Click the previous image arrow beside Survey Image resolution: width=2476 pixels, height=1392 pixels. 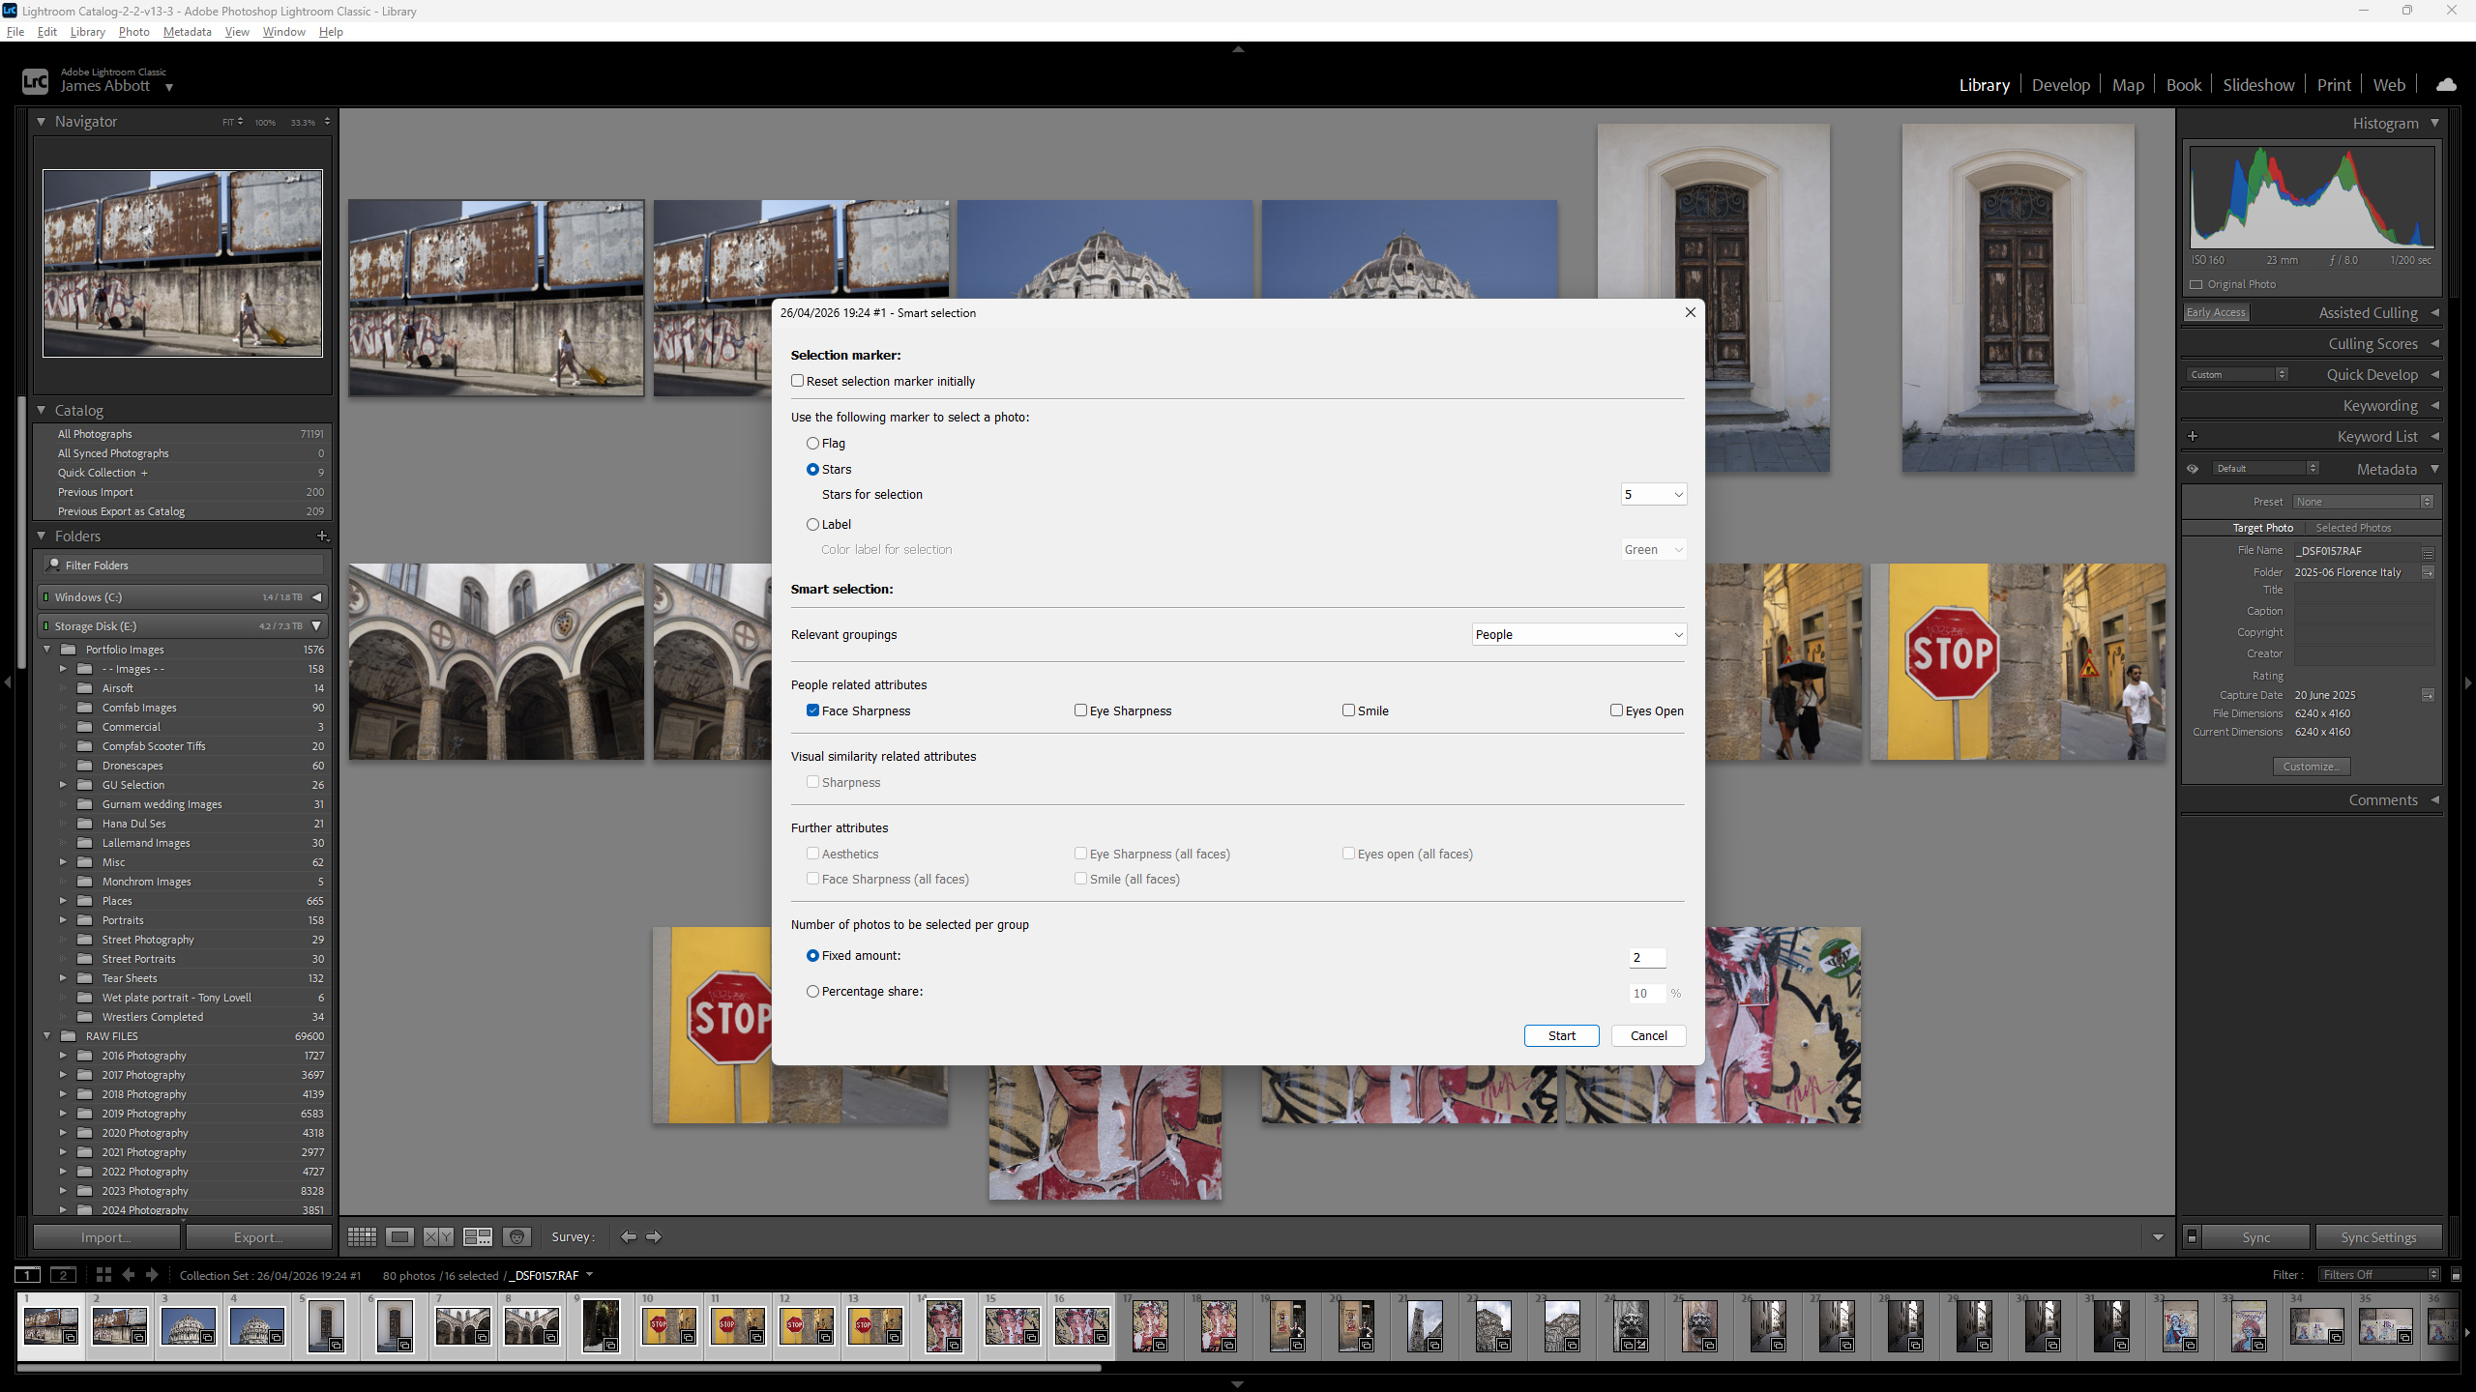pyautogui.click(x=628, y=1235)
